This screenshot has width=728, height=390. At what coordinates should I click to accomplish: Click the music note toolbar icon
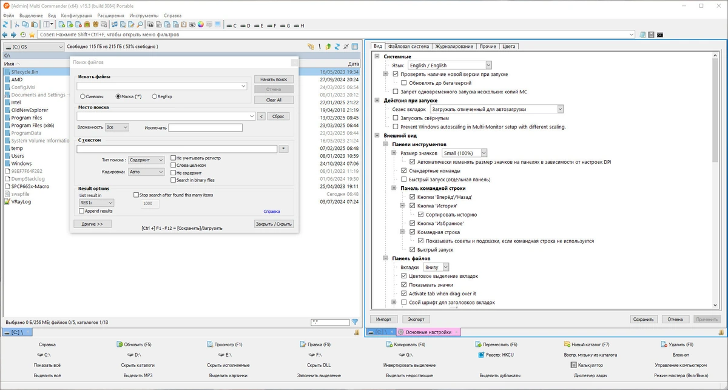pos(114,25)
